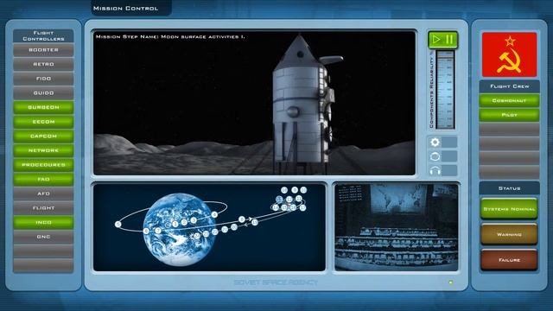Screen dimensions: 553x311
Task: Select trajectory step marker 2
Action: [x=184, y=222]
